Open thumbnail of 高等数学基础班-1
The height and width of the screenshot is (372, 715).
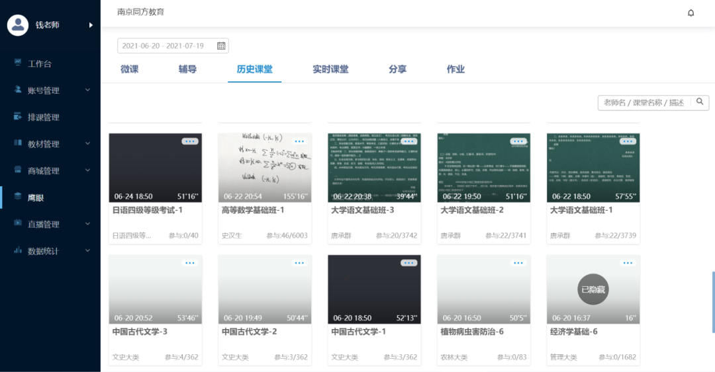pyautogui.click(x=265, y=168)
